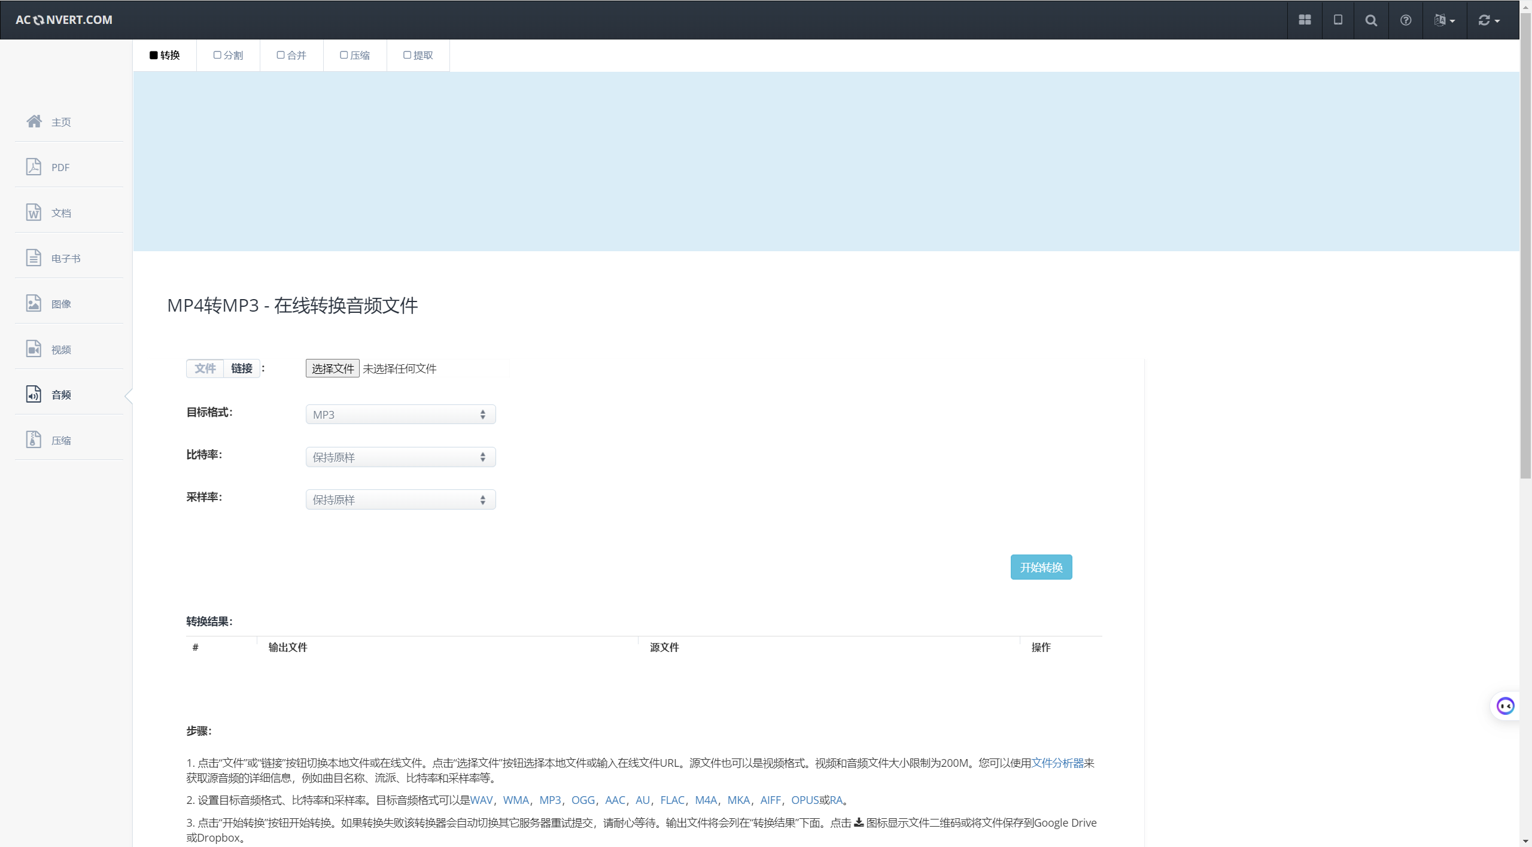Click the mobile device icon in header
The width and height of the screenshot is (1532, 847).
click(x=1338, y=20)
